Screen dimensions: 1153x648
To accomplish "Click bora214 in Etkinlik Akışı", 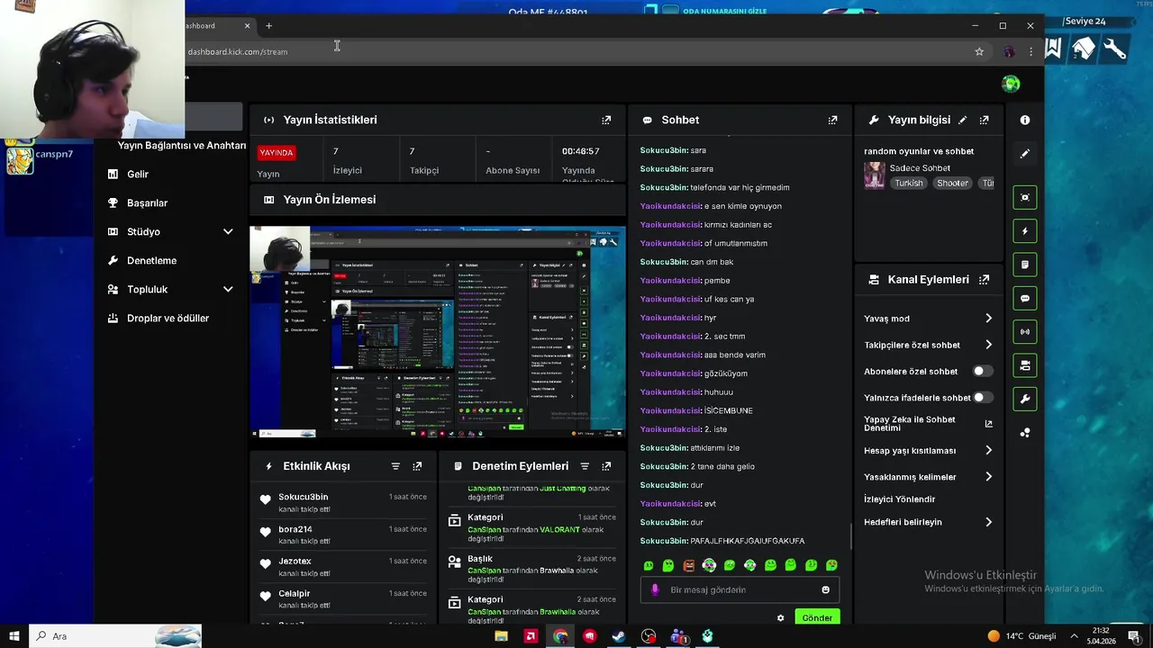I will click(295, 529).
